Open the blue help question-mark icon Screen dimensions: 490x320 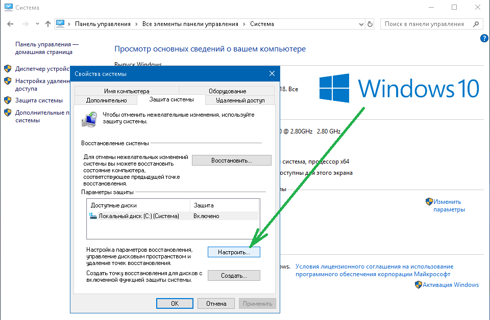click(484, 38)
